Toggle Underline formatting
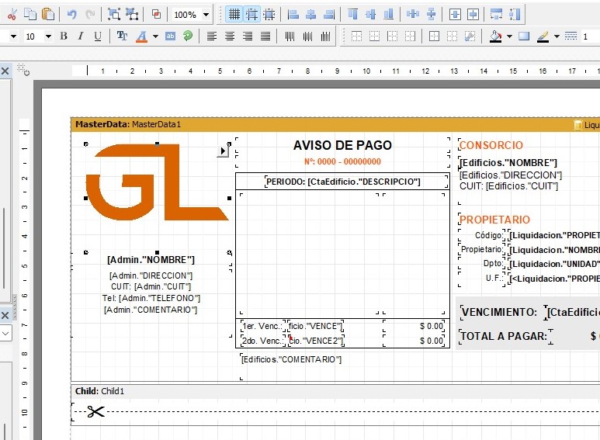Viewport: 600px width, 440px height. 97,36
